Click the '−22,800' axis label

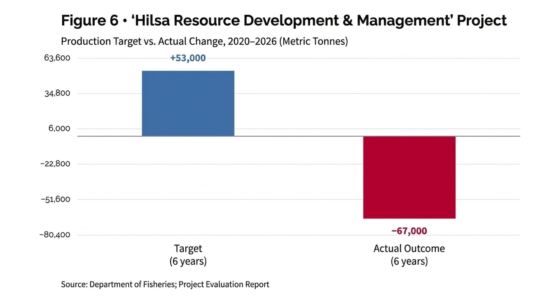coord(55,164)
